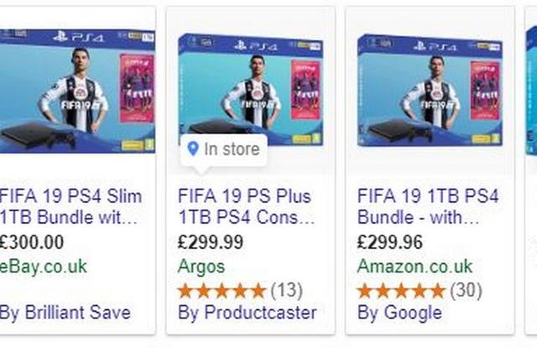Screen dimensions: 537x357
Task: Select the £300.00 price on the eBay listing
Action: 31,243
